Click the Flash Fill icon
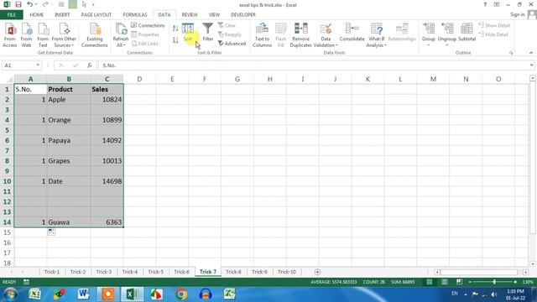Image resolution: width=537 pixels, height=302 pixels. coord(280,35)
